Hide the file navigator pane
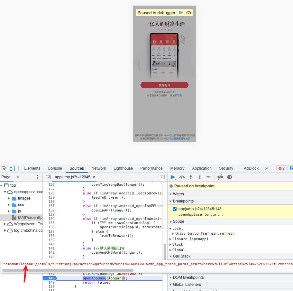The image size is (293, 291). (x=48, y=177)
